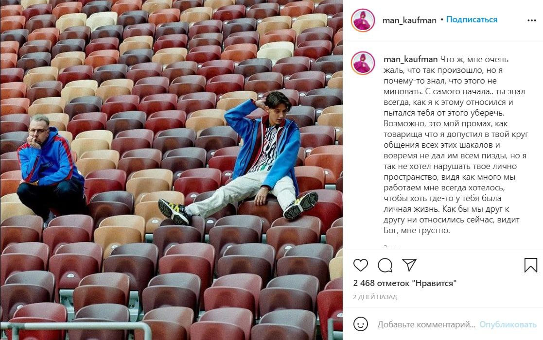Open comments via speech bubble icon
Image resolution: width=543 pixels, height=340 pixels.
(385, 265)
